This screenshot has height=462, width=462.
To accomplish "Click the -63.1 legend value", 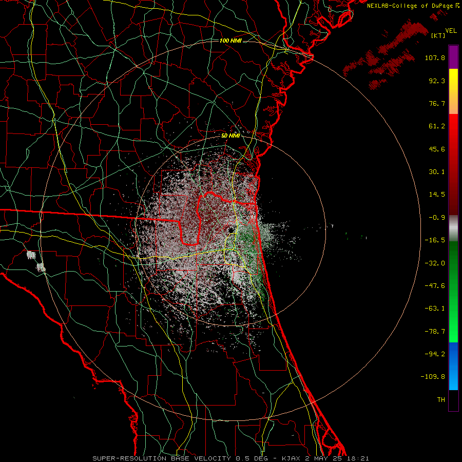I will pos(435,309).
